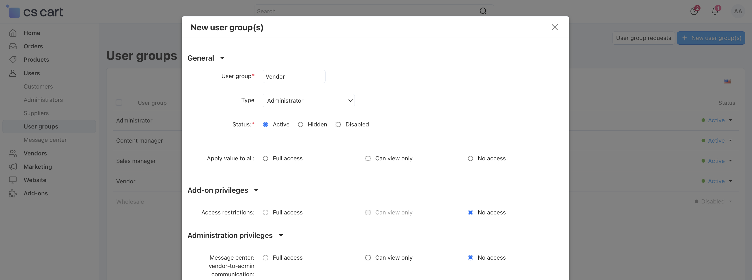The image size is (752, 280).
Task: Click the top Search input field
Action: point(366,11)
